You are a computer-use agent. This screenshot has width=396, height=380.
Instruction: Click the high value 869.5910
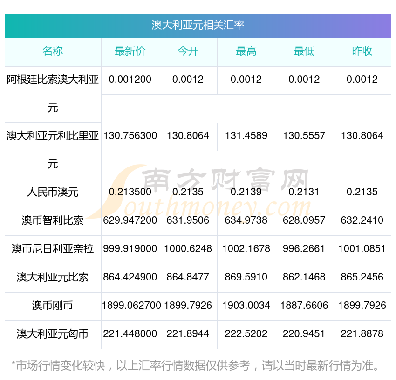[x=246, y=277]
